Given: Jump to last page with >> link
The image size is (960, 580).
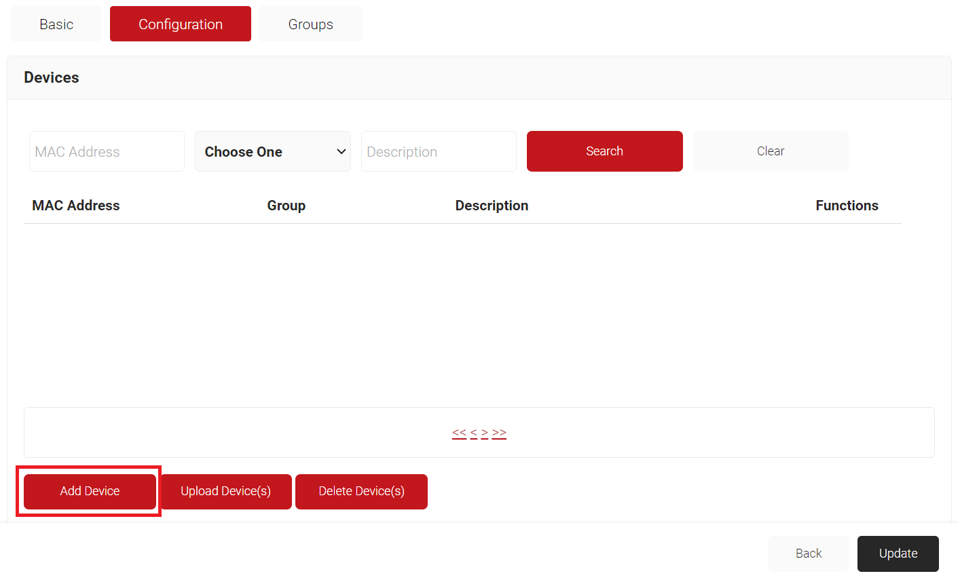Looking at the screenshot, I should coord(500,433).
